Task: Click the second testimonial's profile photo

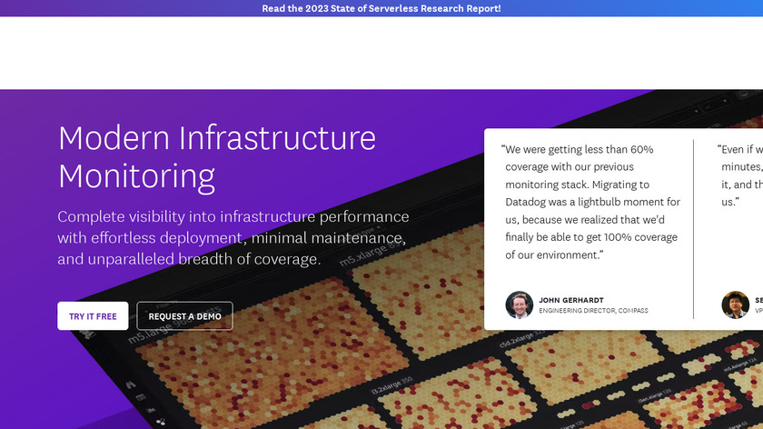Action: coord(735,304)
